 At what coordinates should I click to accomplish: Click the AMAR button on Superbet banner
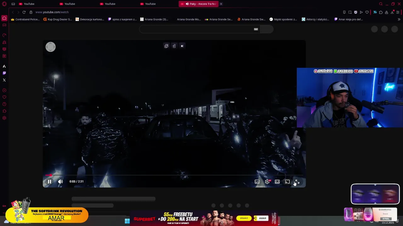pyautogui.click(x=263, y=218)
